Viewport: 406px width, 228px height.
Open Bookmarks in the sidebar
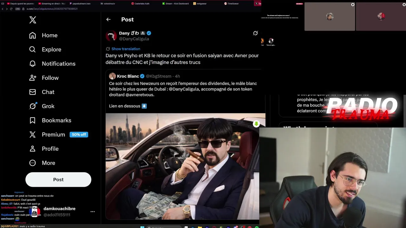point(50,120)
